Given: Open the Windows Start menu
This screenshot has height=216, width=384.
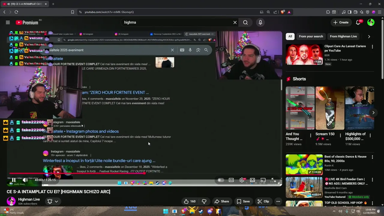Looking at the screenshot, I should (x=166, y=211).
